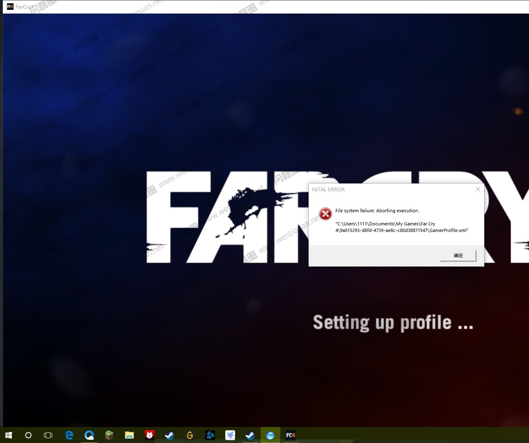Click the GamerProfile.xml file path text
529x443 pixels.
tap(402, 227)
